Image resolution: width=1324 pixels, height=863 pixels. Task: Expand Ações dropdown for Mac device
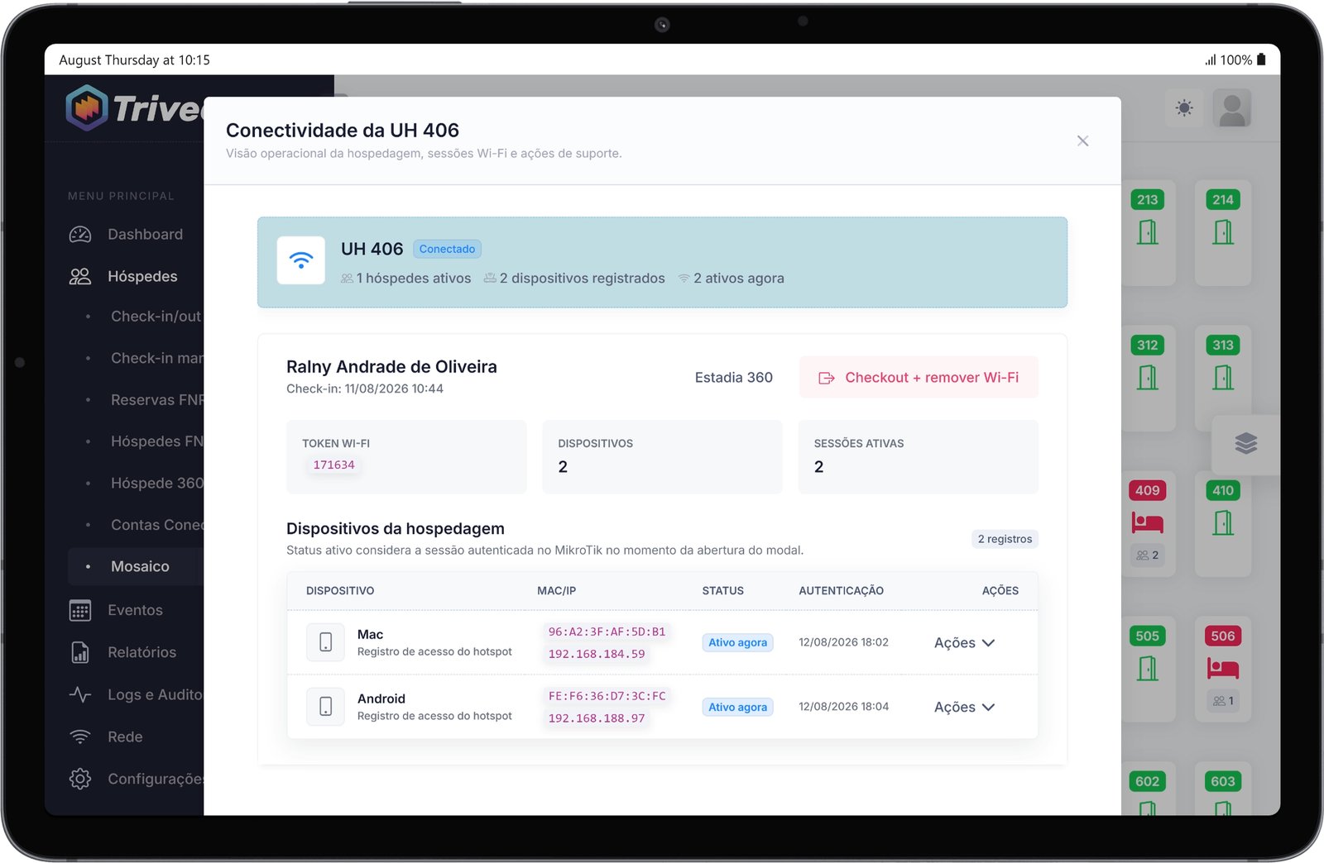pyautogui.click(x=964, y=643)
